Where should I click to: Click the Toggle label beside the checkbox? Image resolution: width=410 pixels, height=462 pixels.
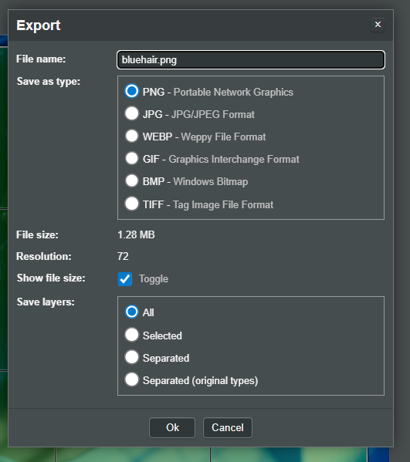[154, 278]
